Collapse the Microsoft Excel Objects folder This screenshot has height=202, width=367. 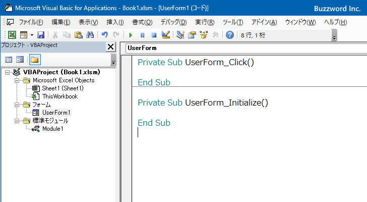pos(17,80)
